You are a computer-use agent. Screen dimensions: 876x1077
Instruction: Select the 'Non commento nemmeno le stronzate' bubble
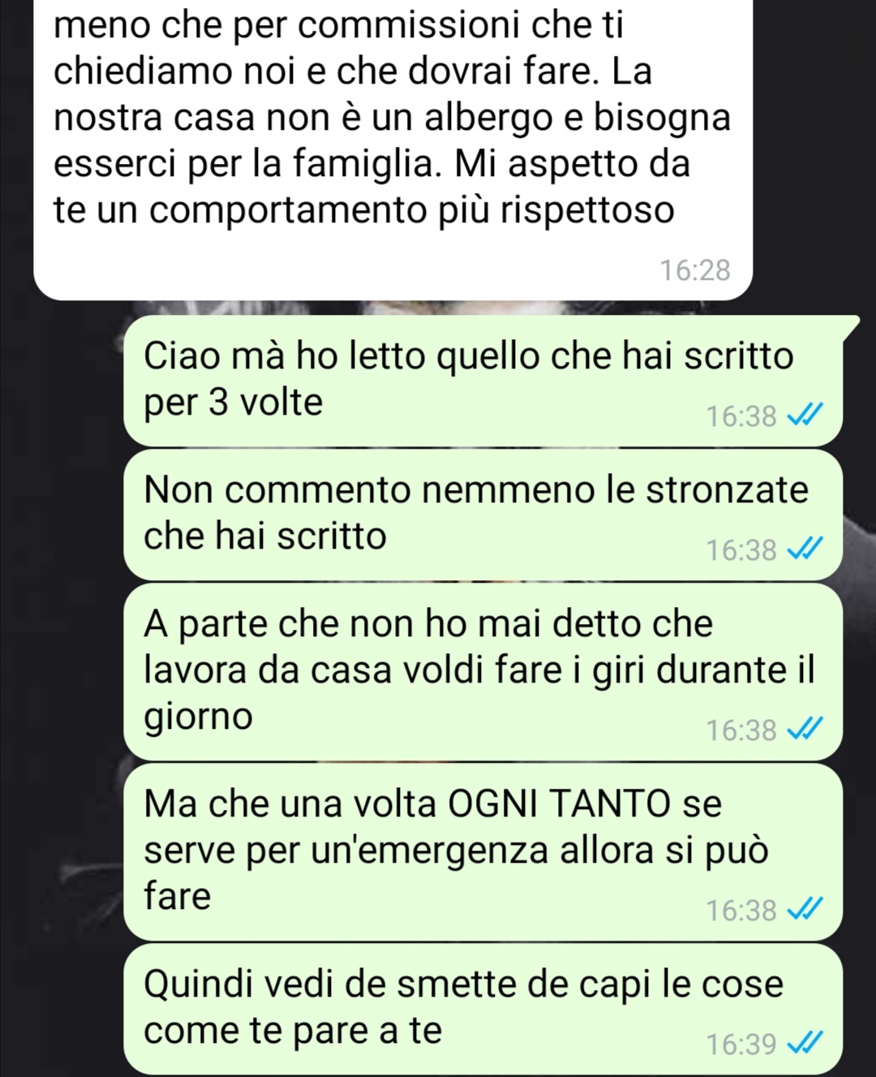tap(483, 515)
